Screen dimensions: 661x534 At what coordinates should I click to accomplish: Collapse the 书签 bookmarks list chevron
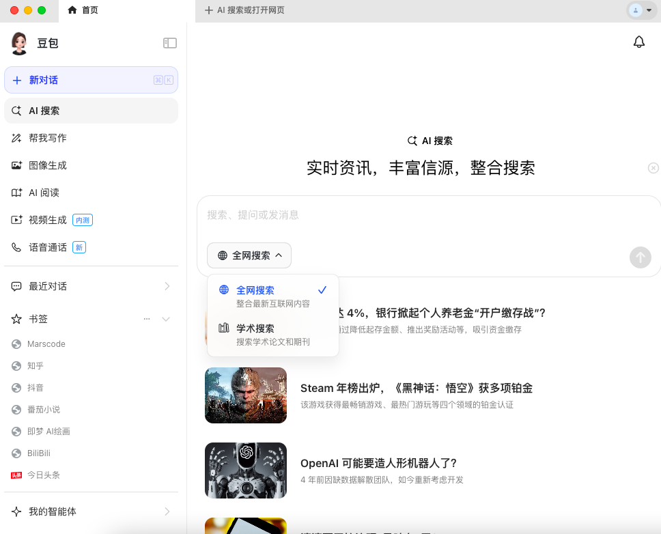click(x=166, y=319)
